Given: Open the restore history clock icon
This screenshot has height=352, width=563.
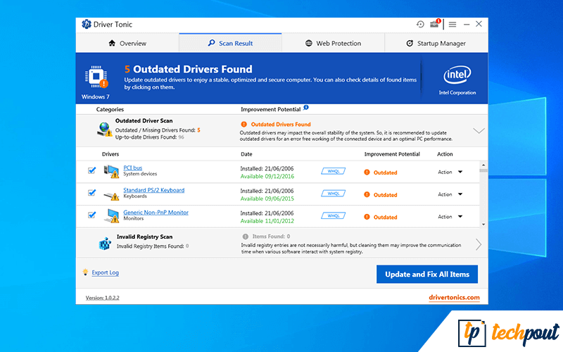Looking at the screenshot, I should [420, 24].
